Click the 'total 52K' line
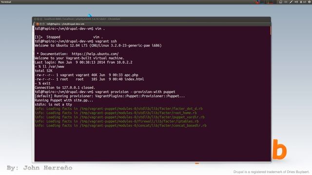This screenshot has width=312, height=175. 43,70
